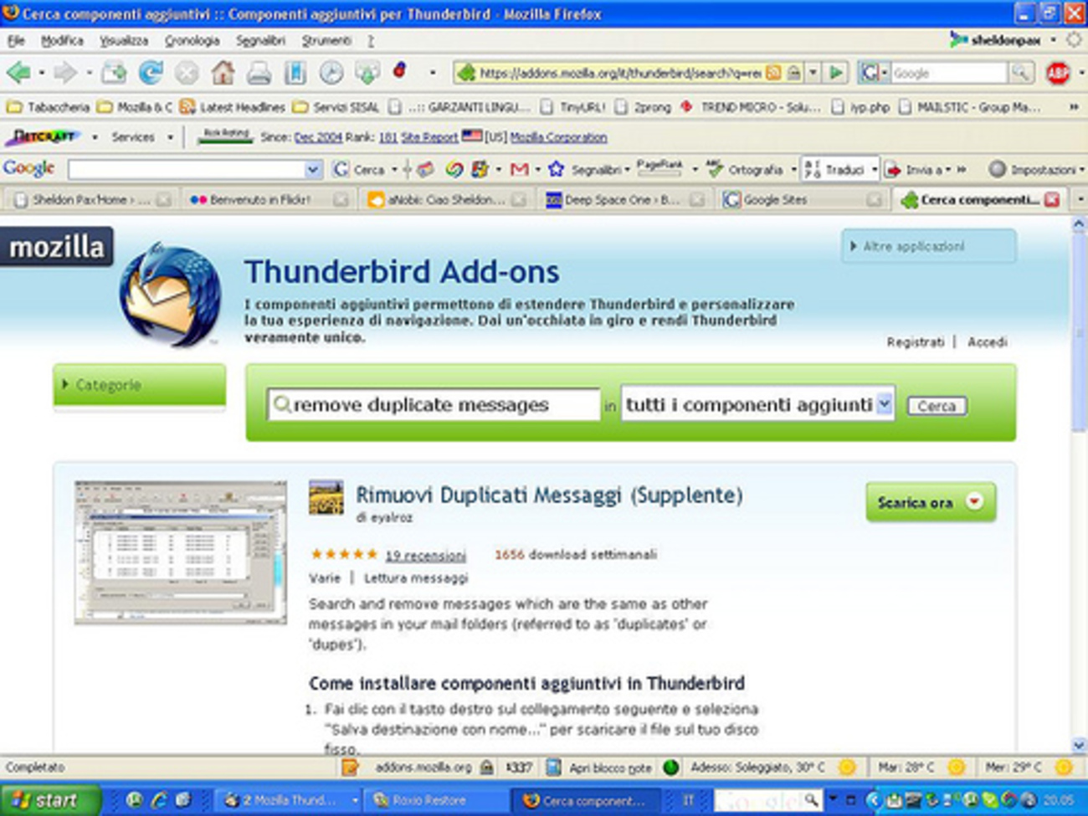Click the green Go arrow beside the address bar
Screen dimensions: 1088x816
[x=835, y=74]
